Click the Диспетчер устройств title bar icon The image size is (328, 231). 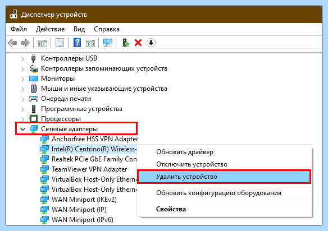click(14, 15)
